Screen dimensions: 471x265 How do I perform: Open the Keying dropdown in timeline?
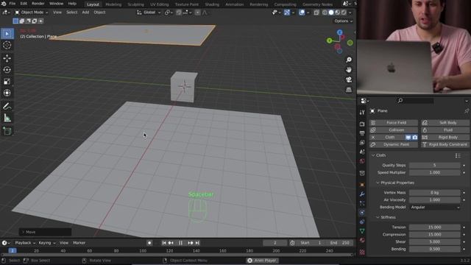click(47, 243)
